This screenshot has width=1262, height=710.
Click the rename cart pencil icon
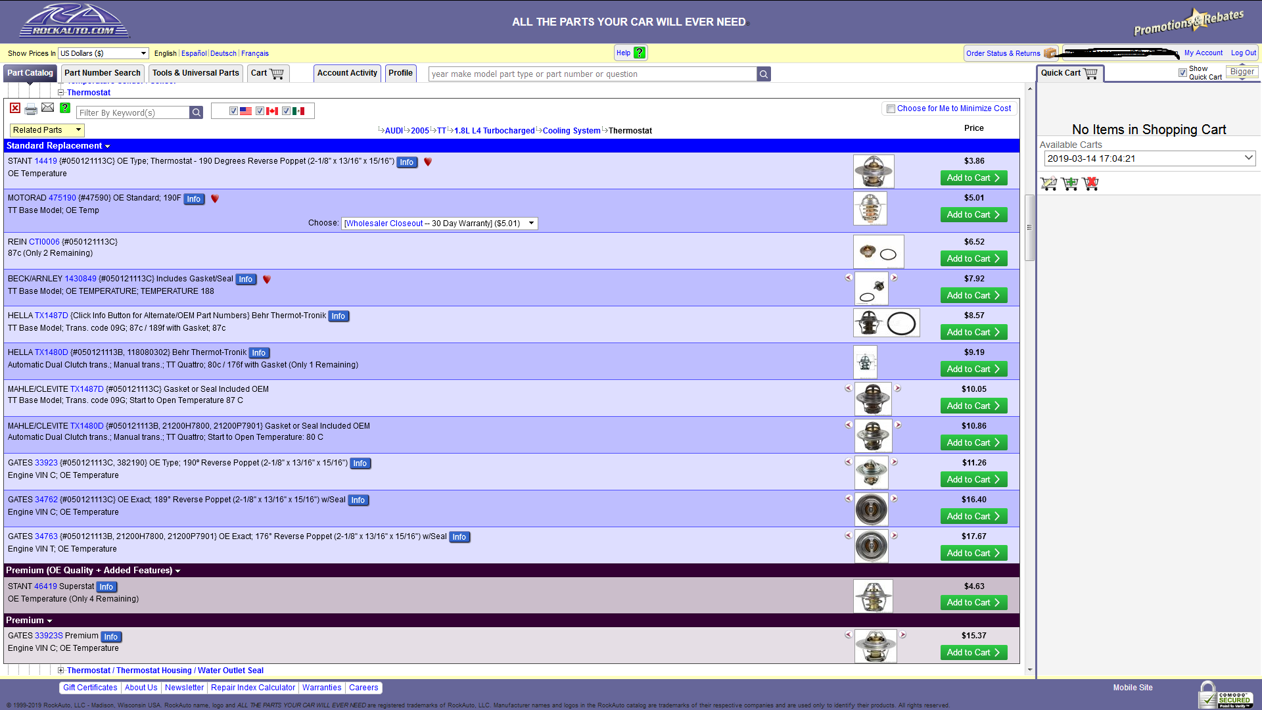[x=1049, y=183]
